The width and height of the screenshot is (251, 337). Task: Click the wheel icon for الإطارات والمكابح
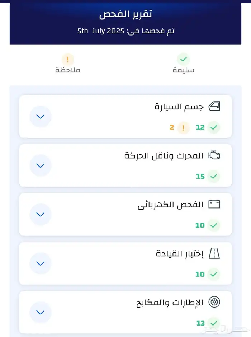pos(214,302)
